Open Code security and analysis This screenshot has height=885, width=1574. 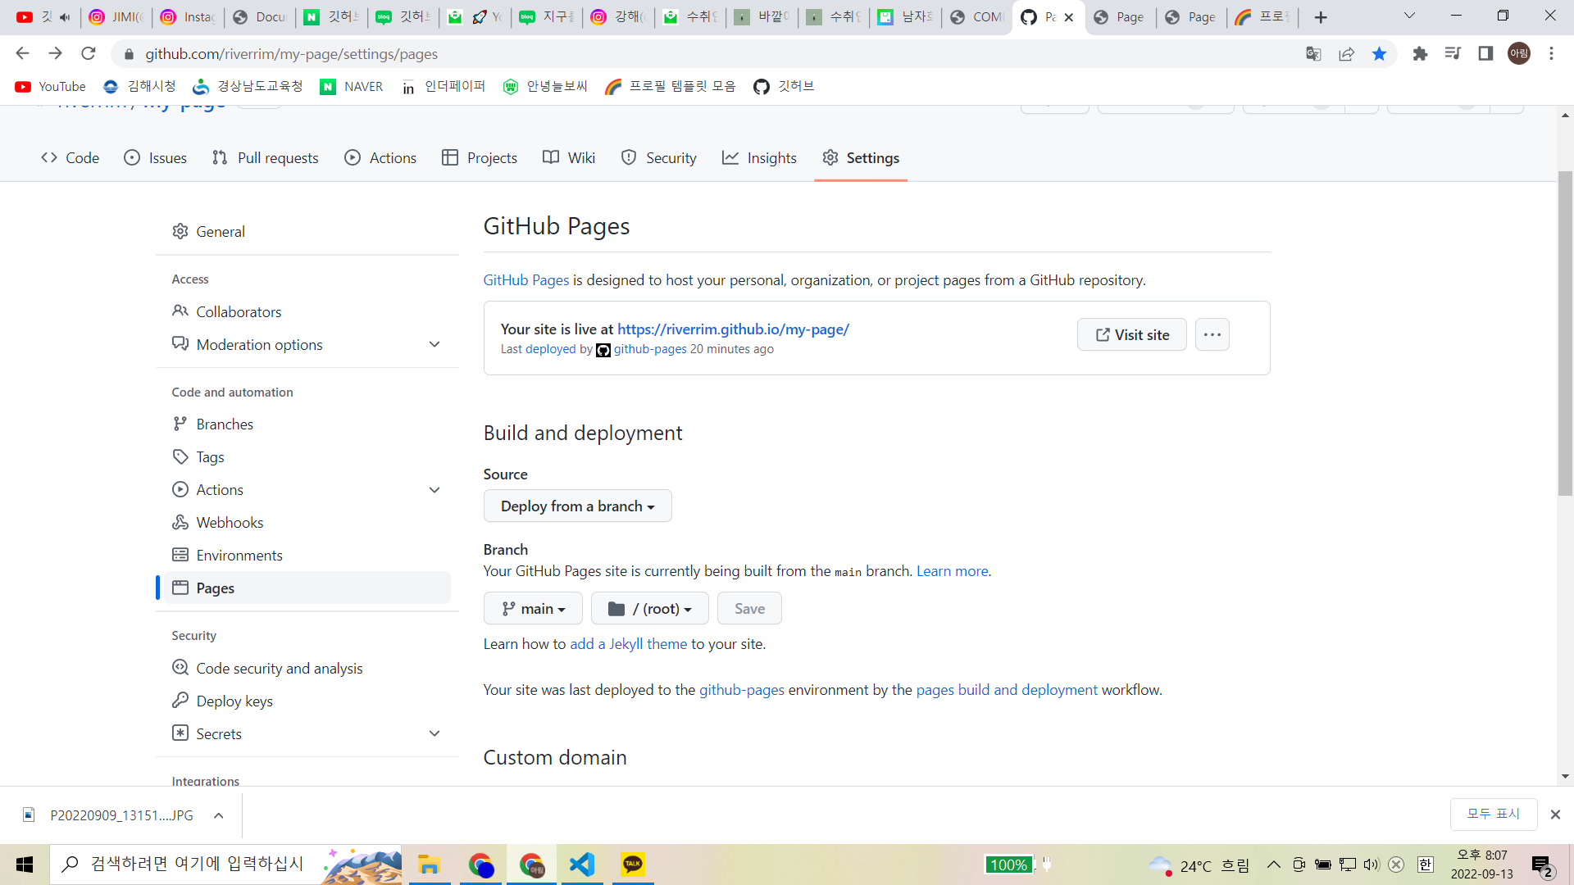pyautogui.click(x=307, y=668)
